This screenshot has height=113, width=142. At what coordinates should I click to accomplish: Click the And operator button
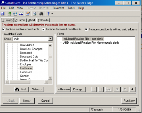[x=109, y=89]
